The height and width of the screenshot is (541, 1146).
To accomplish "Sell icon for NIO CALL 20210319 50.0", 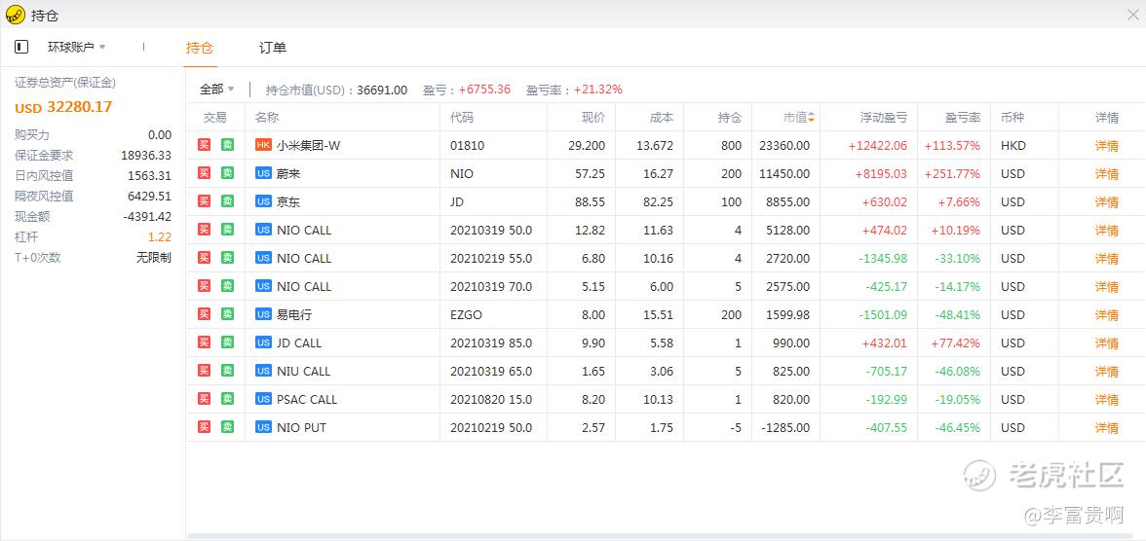I will (x=227, y=230).
